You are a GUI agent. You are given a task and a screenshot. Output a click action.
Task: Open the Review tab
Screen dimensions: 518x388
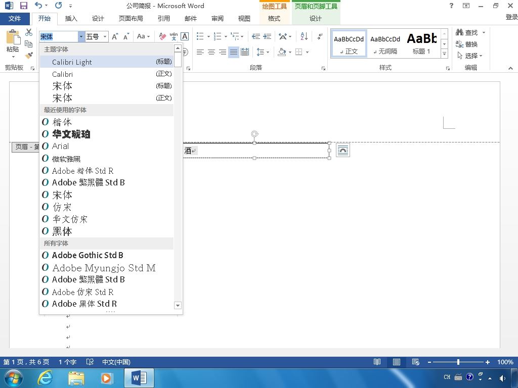[x=218, y=19]
